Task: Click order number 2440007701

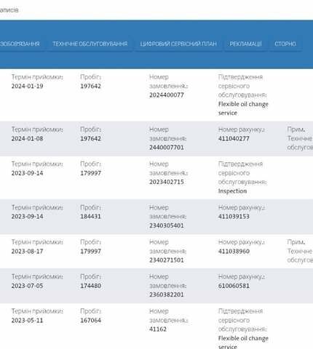Action: [x=167, y=148]
